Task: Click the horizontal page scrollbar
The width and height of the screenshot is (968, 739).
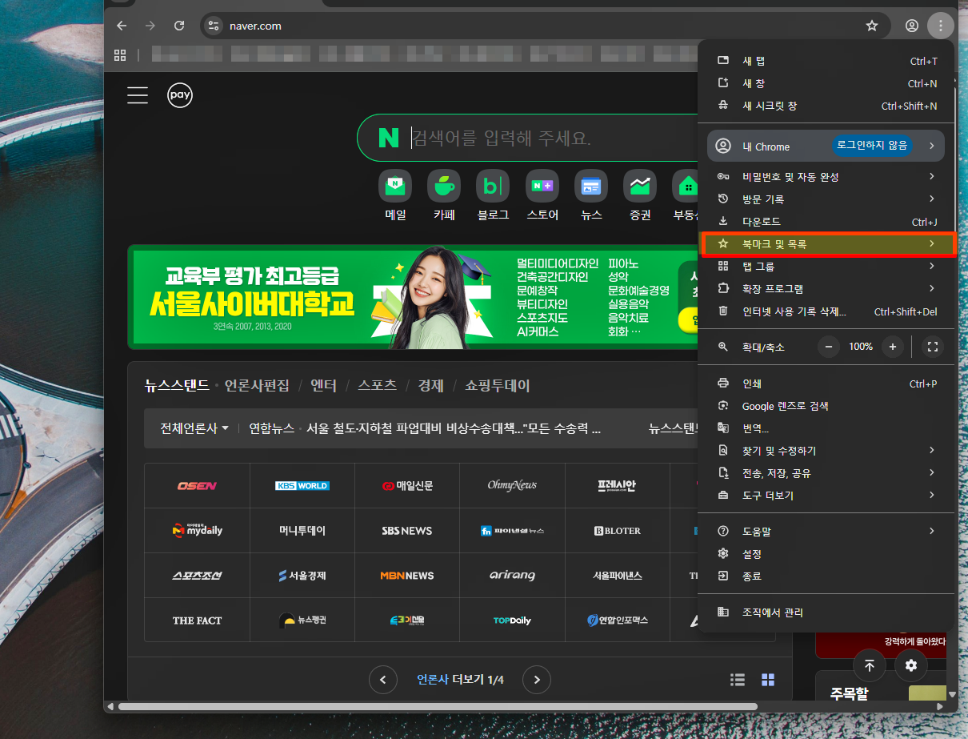Action: (438, 707)
